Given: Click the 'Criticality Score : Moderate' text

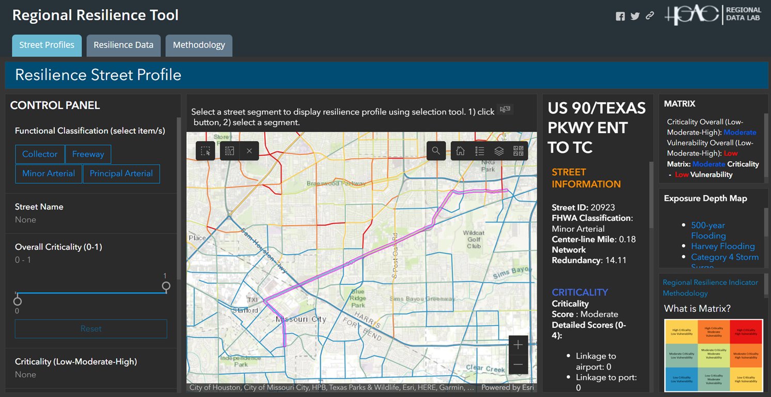Looking at the screenshot, I should pyautogui.click(x=585, y=309).
